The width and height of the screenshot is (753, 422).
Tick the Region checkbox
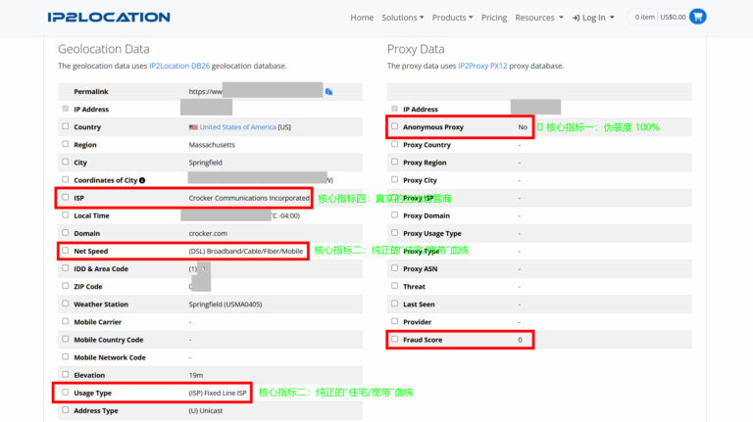click(66, 144)
